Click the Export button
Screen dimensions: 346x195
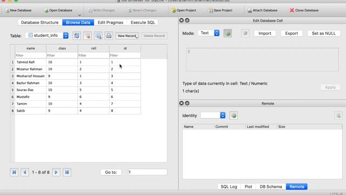point(291,34)
